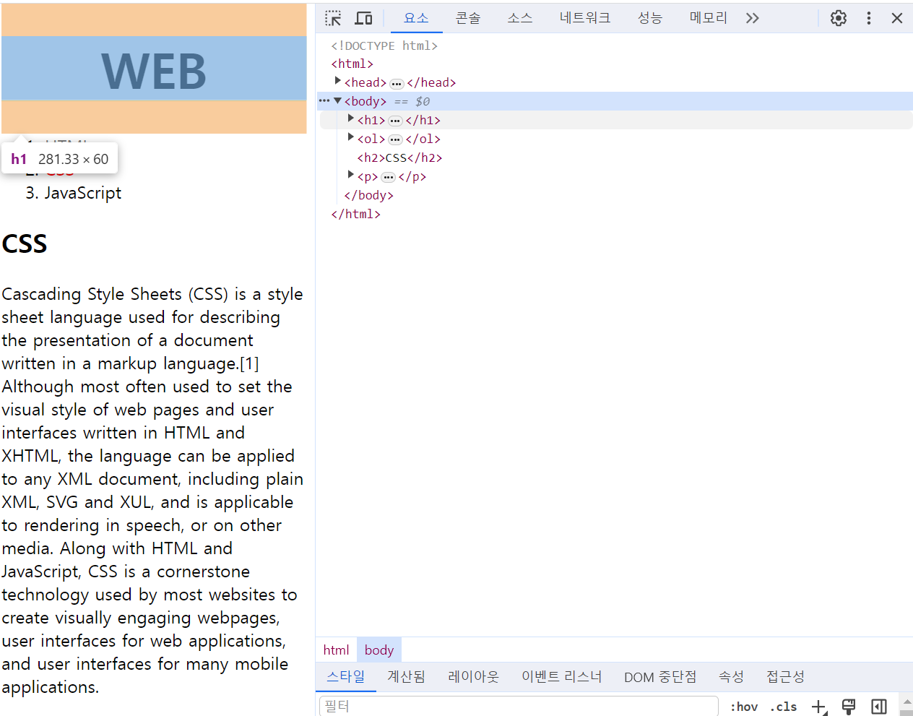Select the element inspection picker tool
This screenshot has height=716, width=913.
tap(333, 17)
